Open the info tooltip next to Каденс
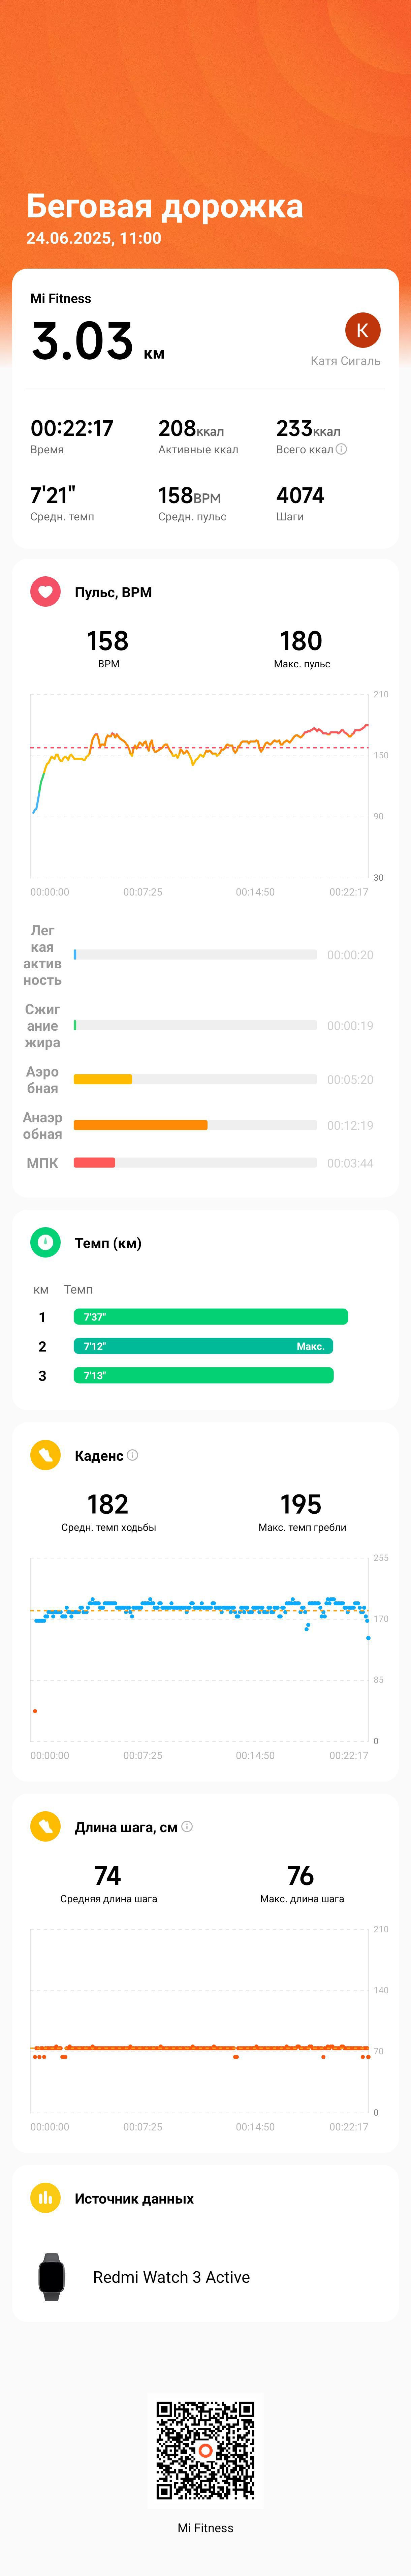Viewport: 411px width, 2576px height. coord(132,1455)
